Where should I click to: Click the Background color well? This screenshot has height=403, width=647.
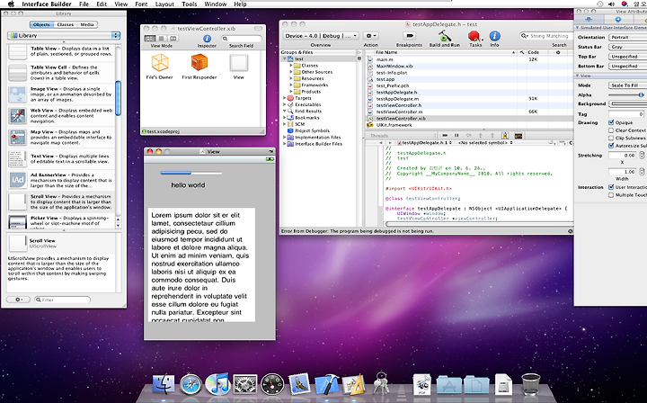click(x=627, y=104)
